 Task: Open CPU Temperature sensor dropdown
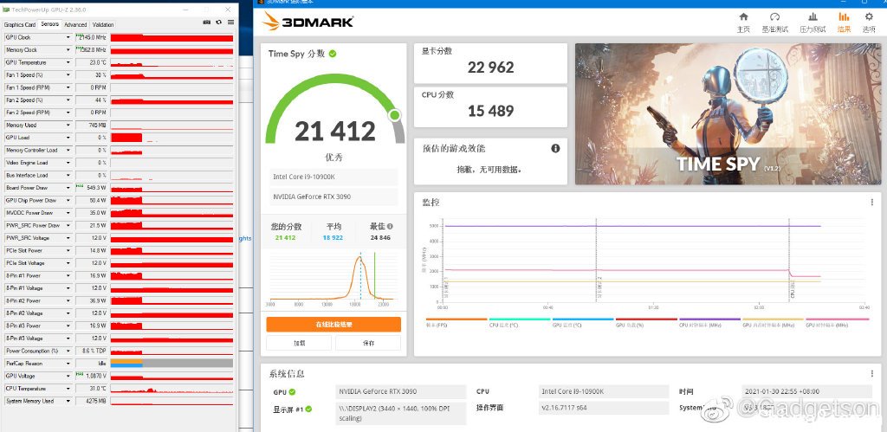coord(68,389)
